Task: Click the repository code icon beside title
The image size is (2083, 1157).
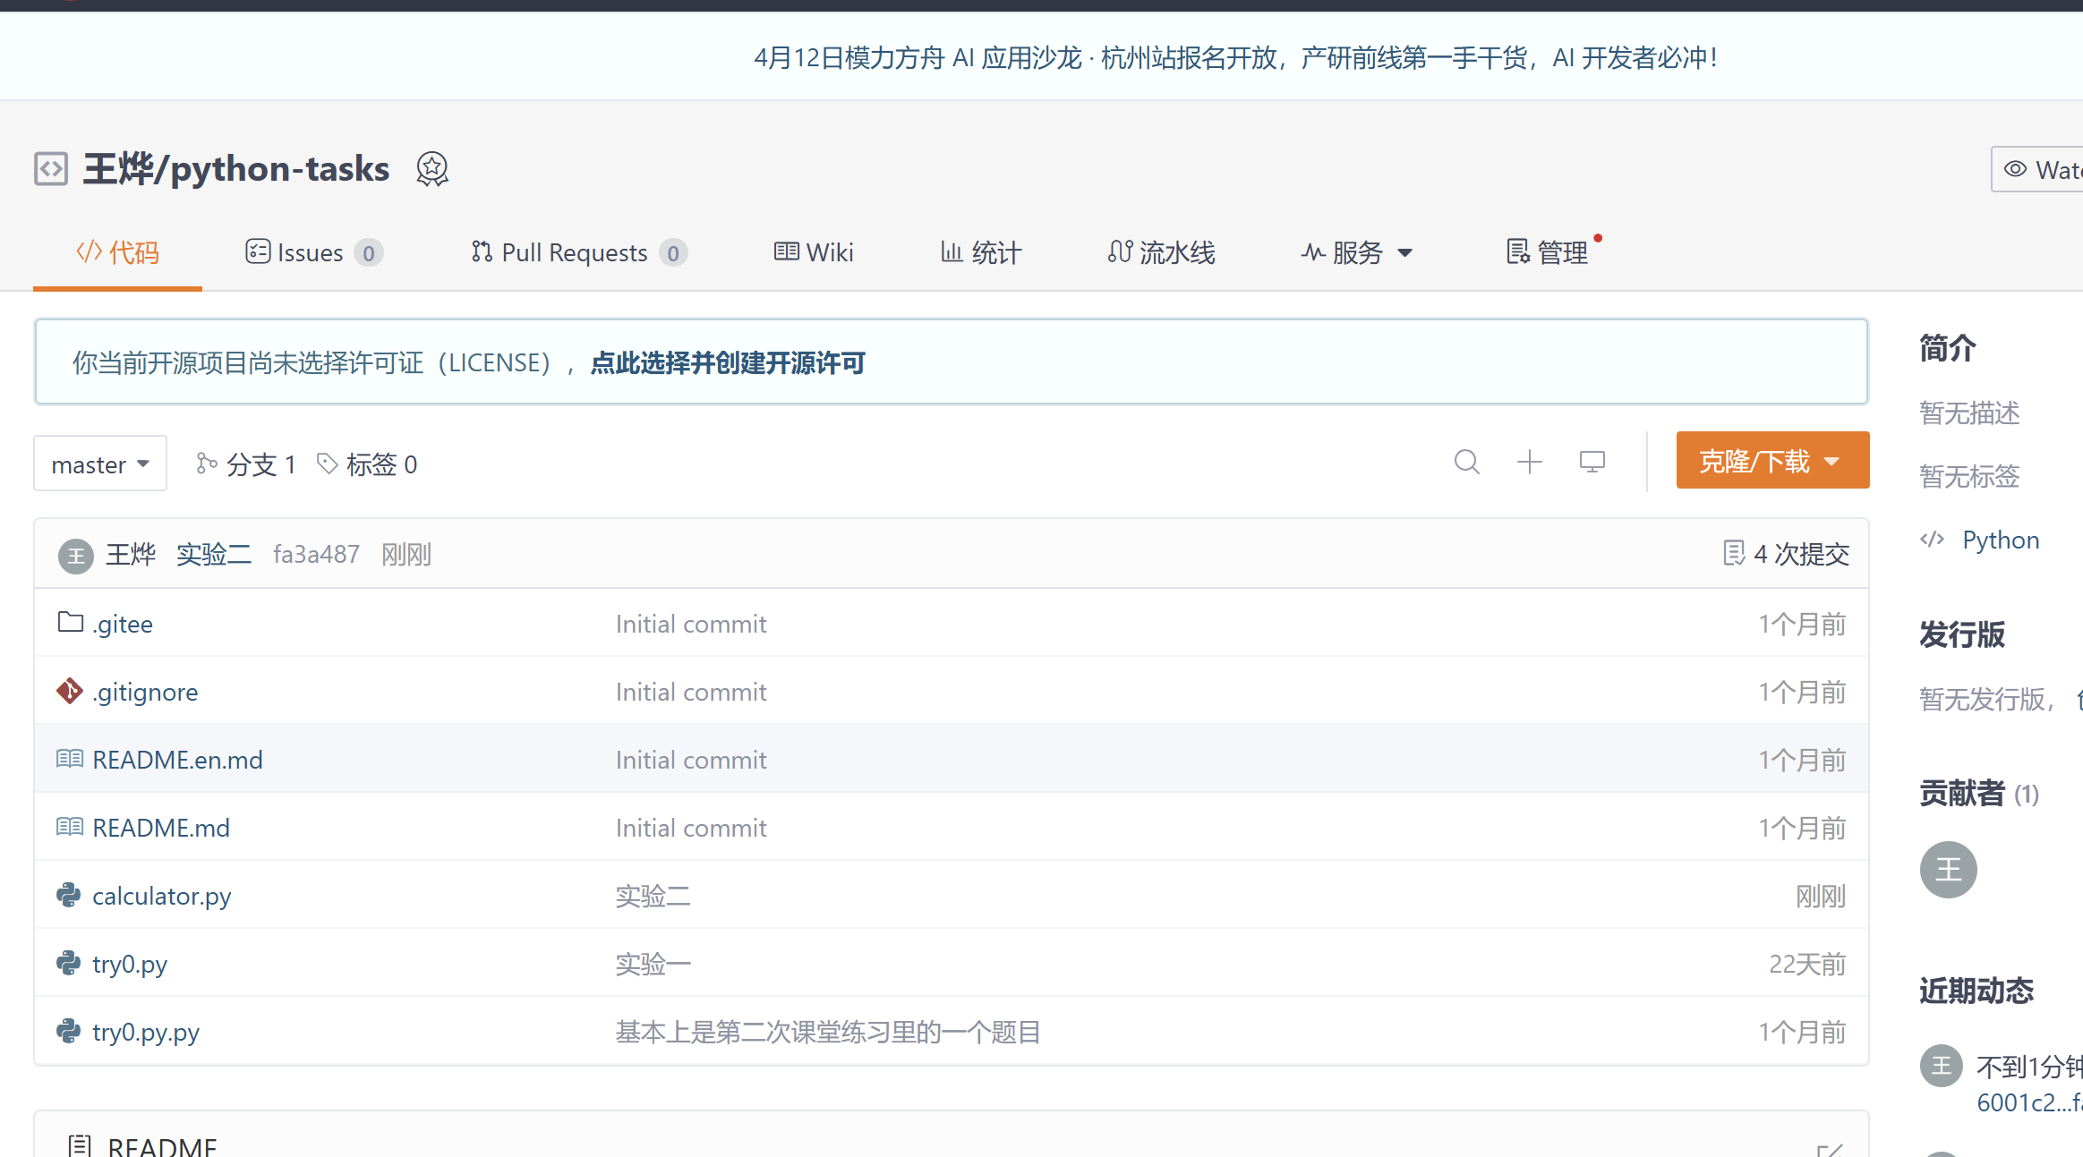Action: tap(51, 169)
